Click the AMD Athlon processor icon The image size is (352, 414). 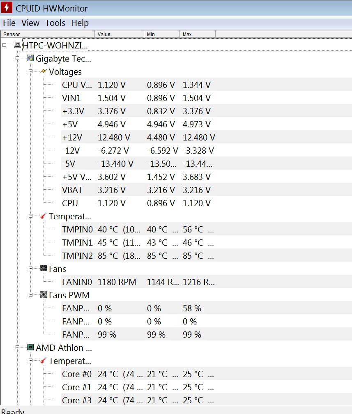(x=31, y=347)
